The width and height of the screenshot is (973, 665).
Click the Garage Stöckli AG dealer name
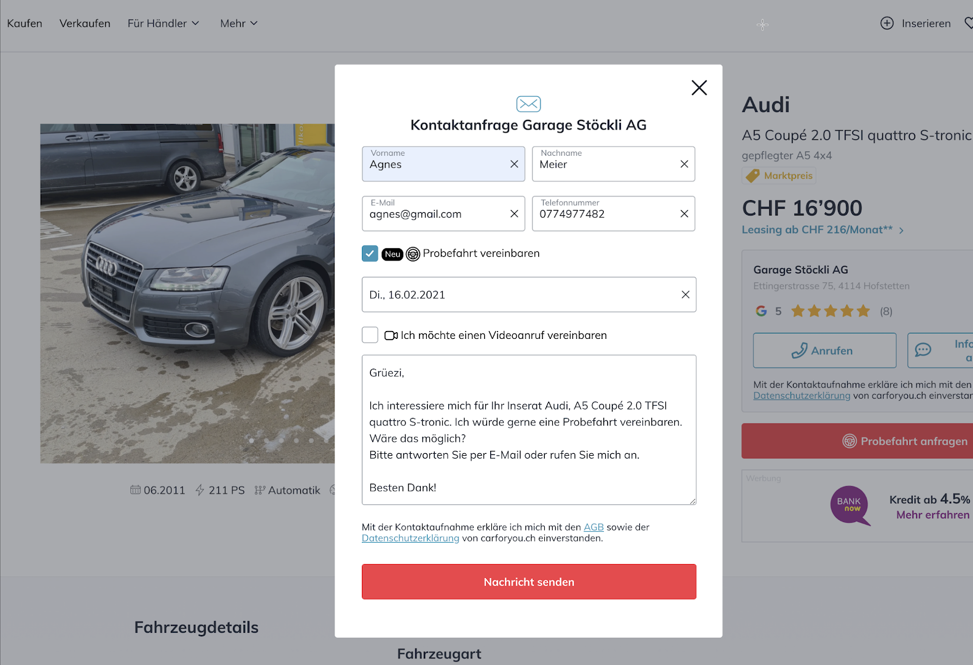pos(800,270)
